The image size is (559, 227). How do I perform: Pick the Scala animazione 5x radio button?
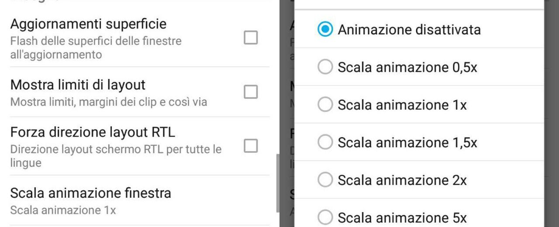point(325,217)
